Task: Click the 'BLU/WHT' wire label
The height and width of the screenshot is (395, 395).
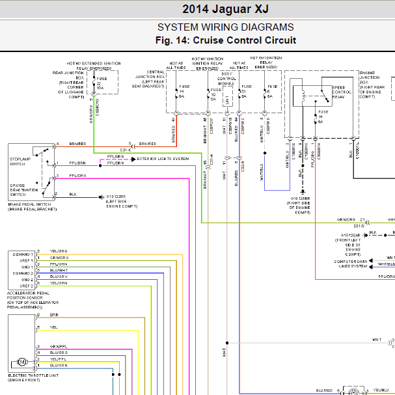Action: (x=59, y=270)
